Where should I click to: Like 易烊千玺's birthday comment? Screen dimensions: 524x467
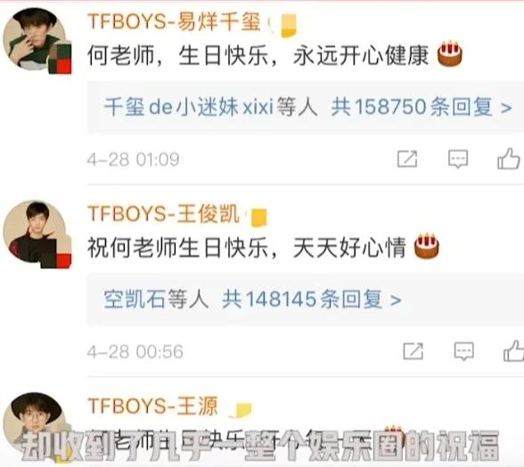[x=509, y=158]
